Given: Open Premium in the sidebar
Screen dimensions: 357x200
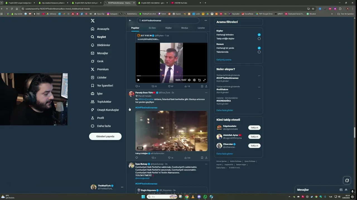Looking at the screenshot, I should (x=100, y=69).
